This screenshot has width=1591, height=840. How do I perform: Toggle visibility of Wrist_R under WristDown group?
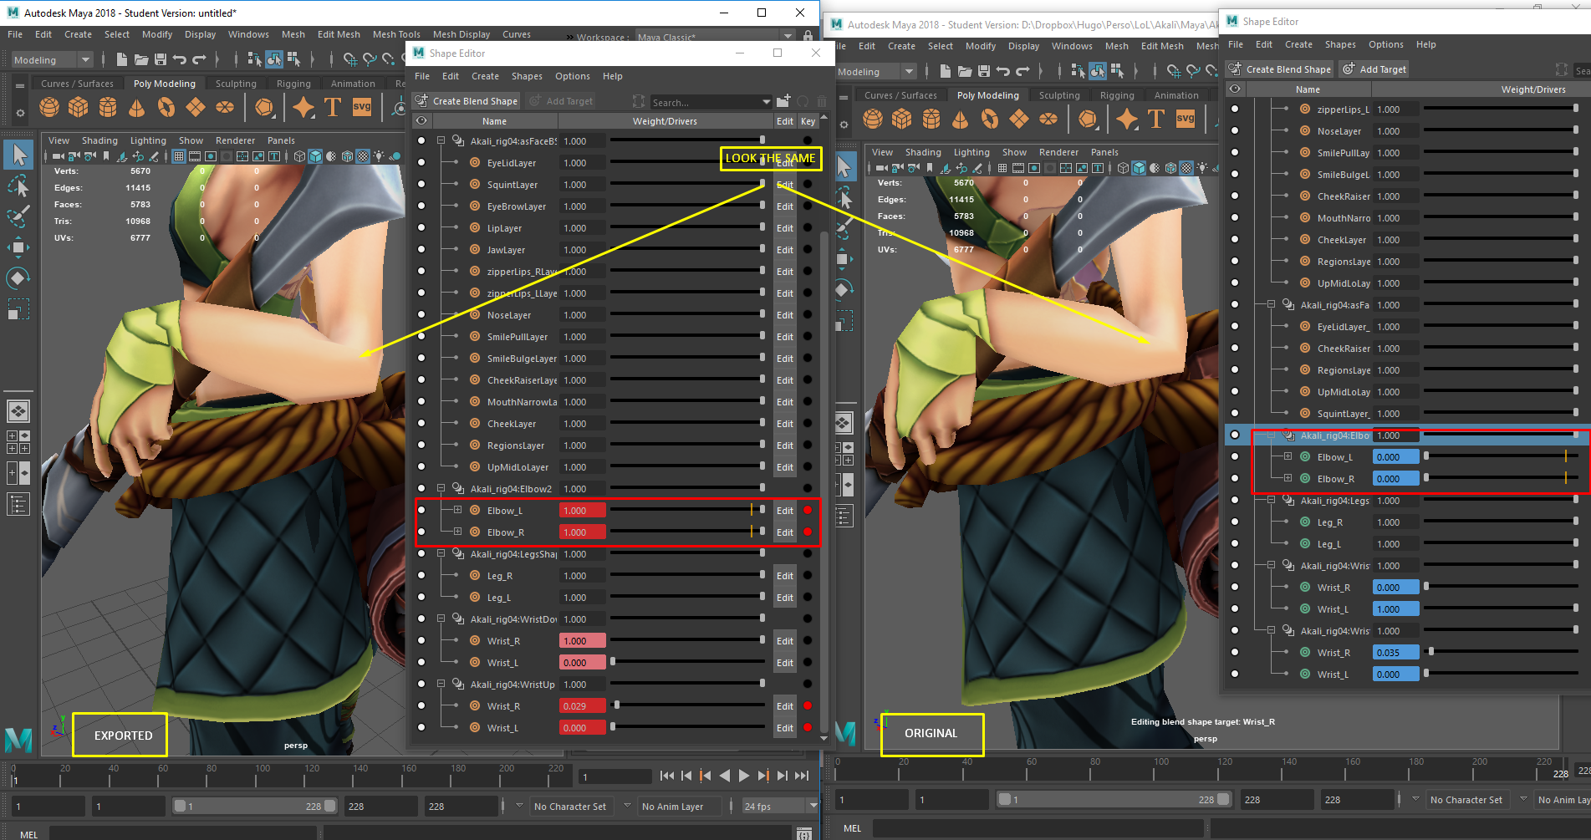coord(421,640)
